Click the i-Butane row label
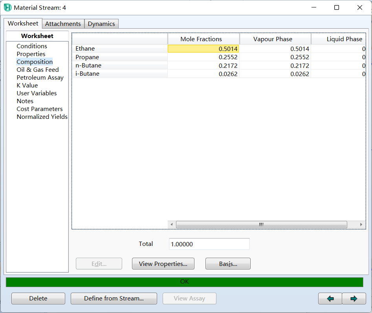This screenshot has width=372, height=313. pyautogui.click(x=120, y=74)
